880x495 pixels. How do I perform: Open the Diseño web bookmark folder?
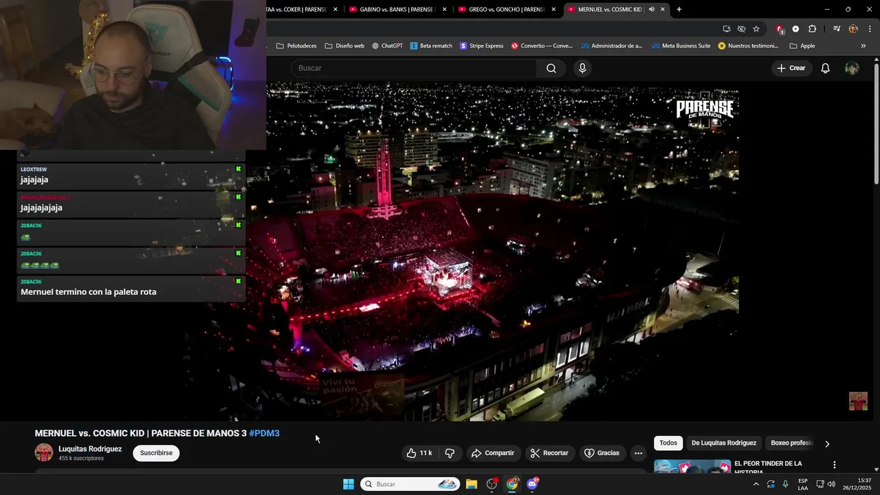pos(344,46)
